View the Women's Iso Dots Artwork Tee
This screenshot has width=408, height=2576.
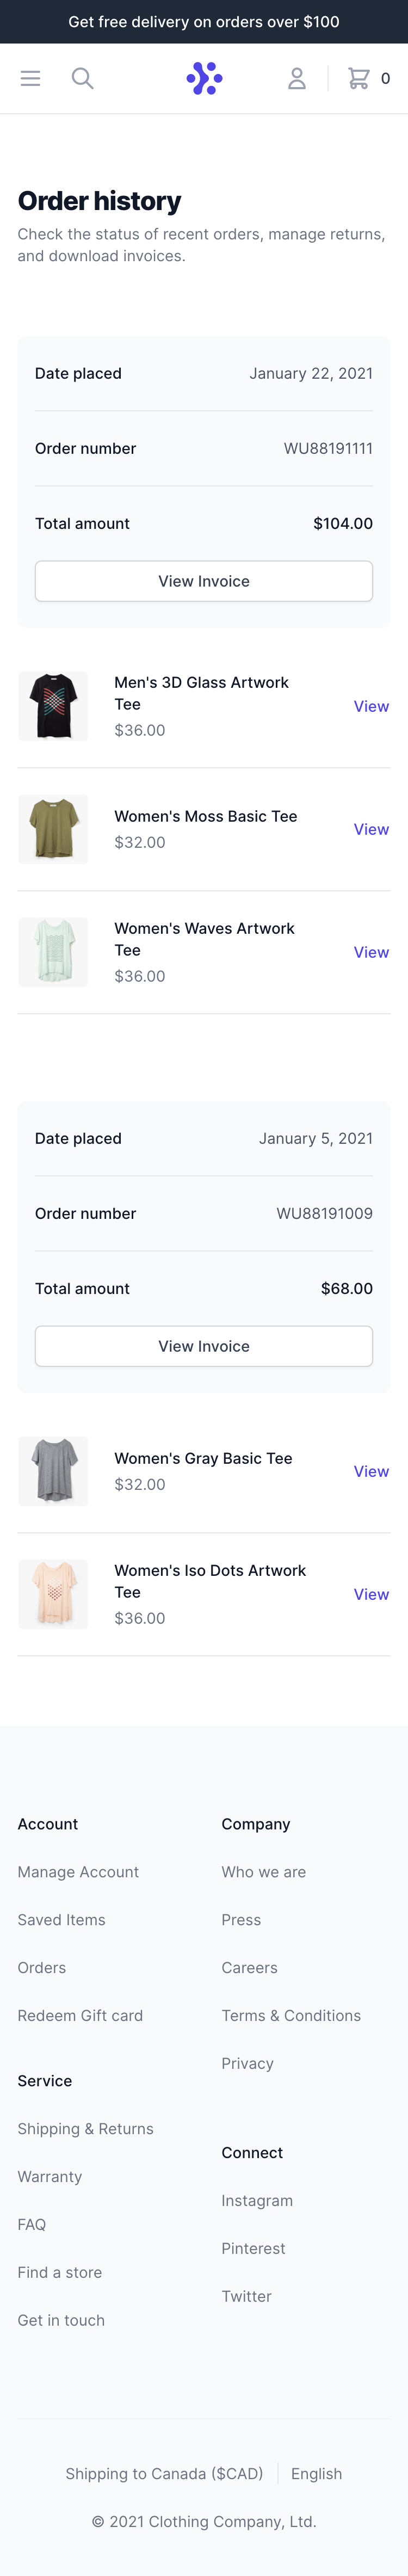(x=371, y=1594)
